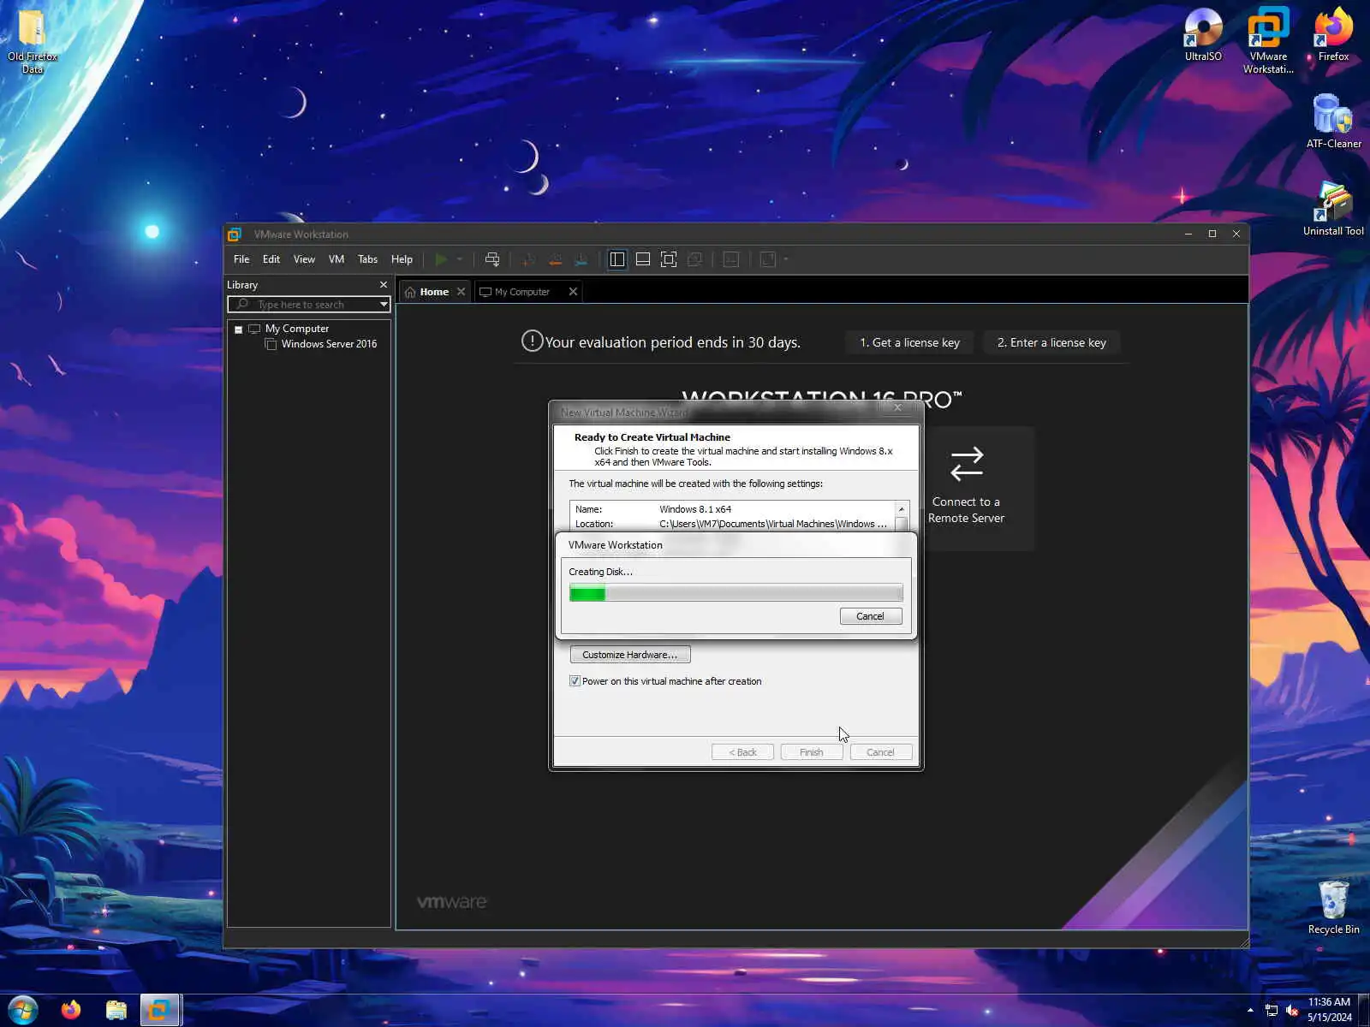Image resolution: width=1370 pixels, height=1027 pixels.
Task: Switch to the Home tab
Action: click(x=435, y=292)
